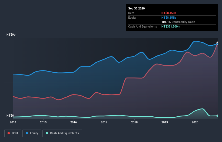Click Cash And Equivalents label in tooltip
The image size is (222, 142).
coord(143,26)
